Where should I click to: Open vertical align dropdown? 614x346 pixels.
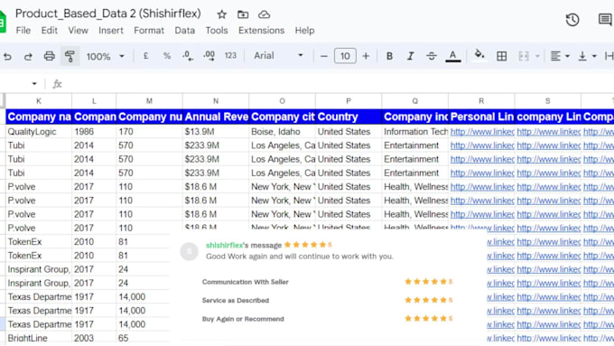click(x=588, y=56)
